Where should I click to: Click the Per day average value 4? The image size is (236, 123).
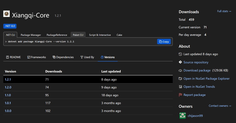205,35
